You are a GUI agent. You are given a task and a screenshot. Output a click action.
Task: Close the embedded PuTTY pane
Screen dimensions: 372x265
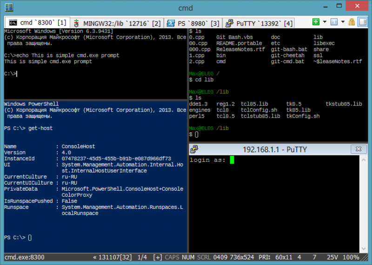[359, 149]
